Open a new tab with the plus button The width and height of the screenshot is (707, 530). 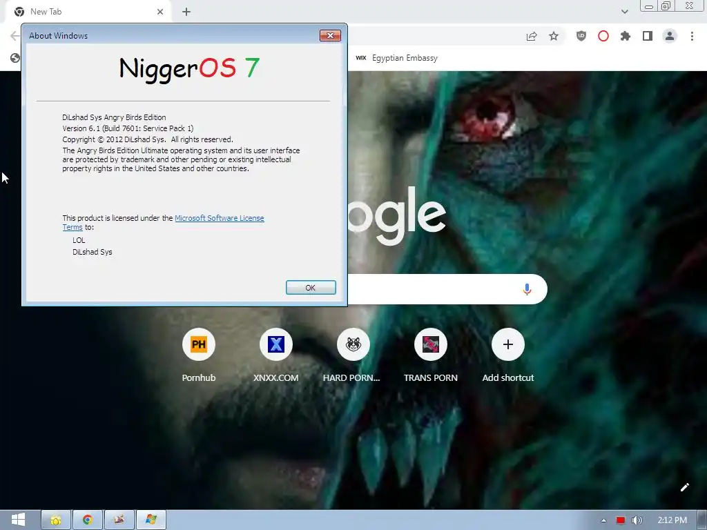pos(186,12)
